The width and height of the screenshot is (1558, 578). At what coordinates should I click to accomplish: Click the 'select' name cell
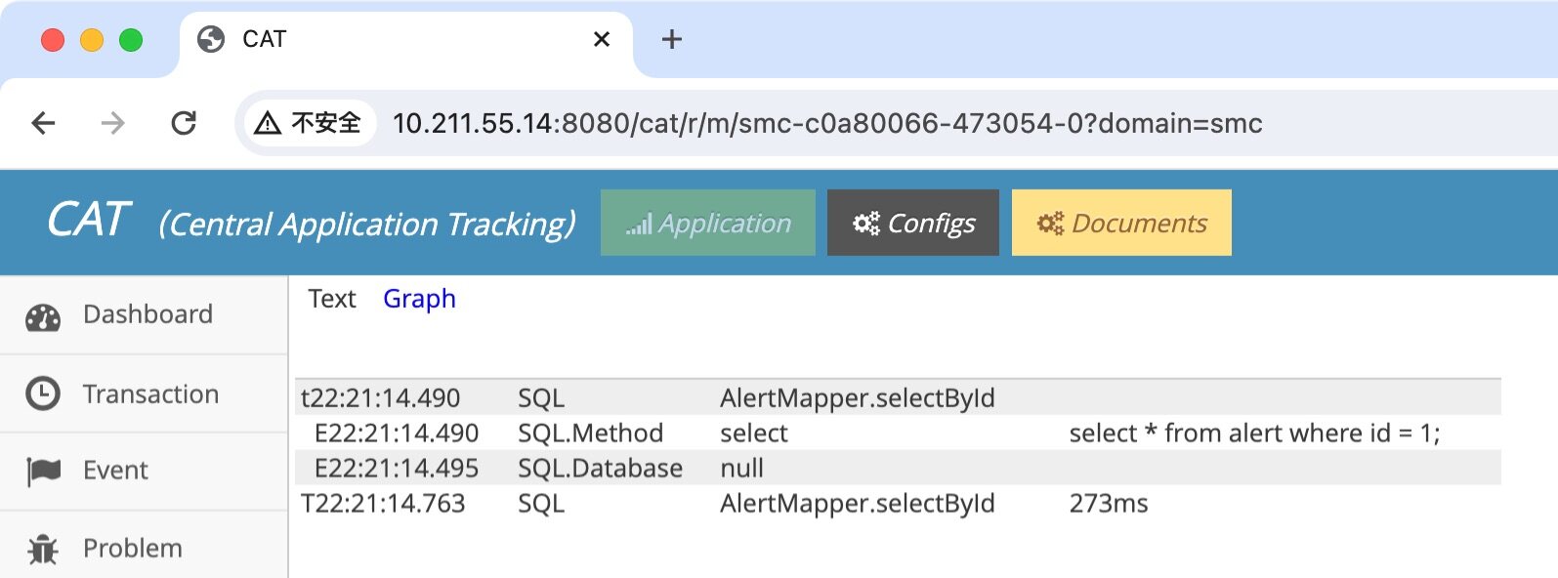point(754,433)
